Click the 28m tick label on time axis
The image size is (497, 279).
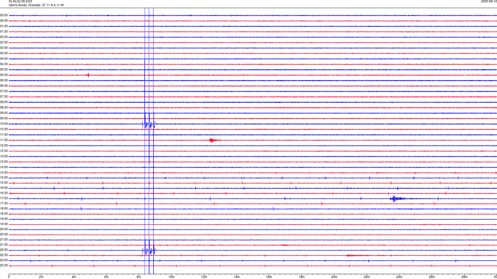(464, 277)
